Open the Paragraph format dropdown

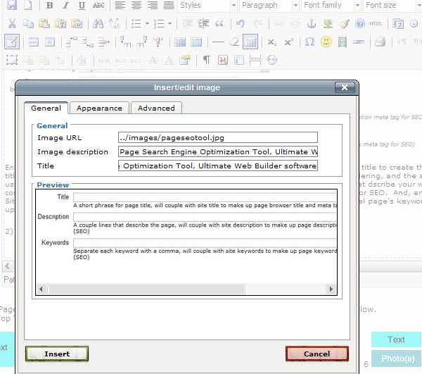click(269, 6)
